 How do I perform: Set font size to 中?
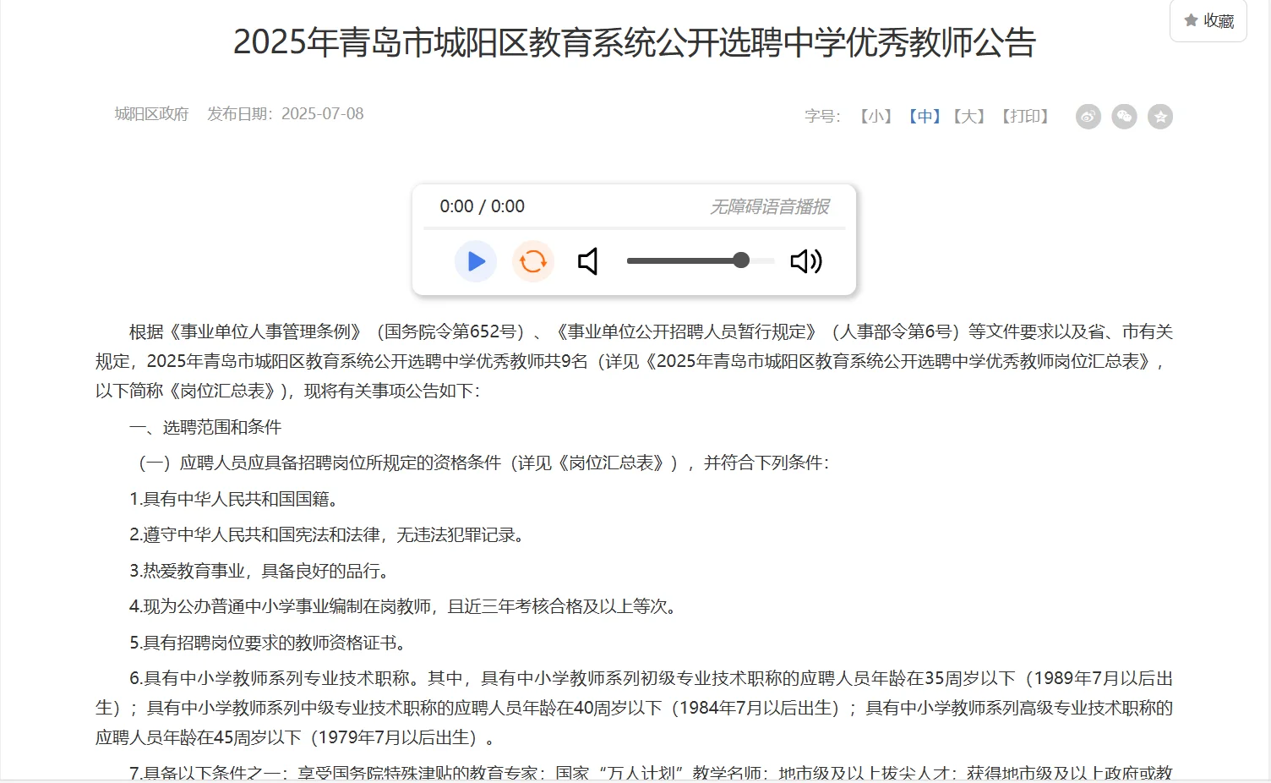(925, 117)
